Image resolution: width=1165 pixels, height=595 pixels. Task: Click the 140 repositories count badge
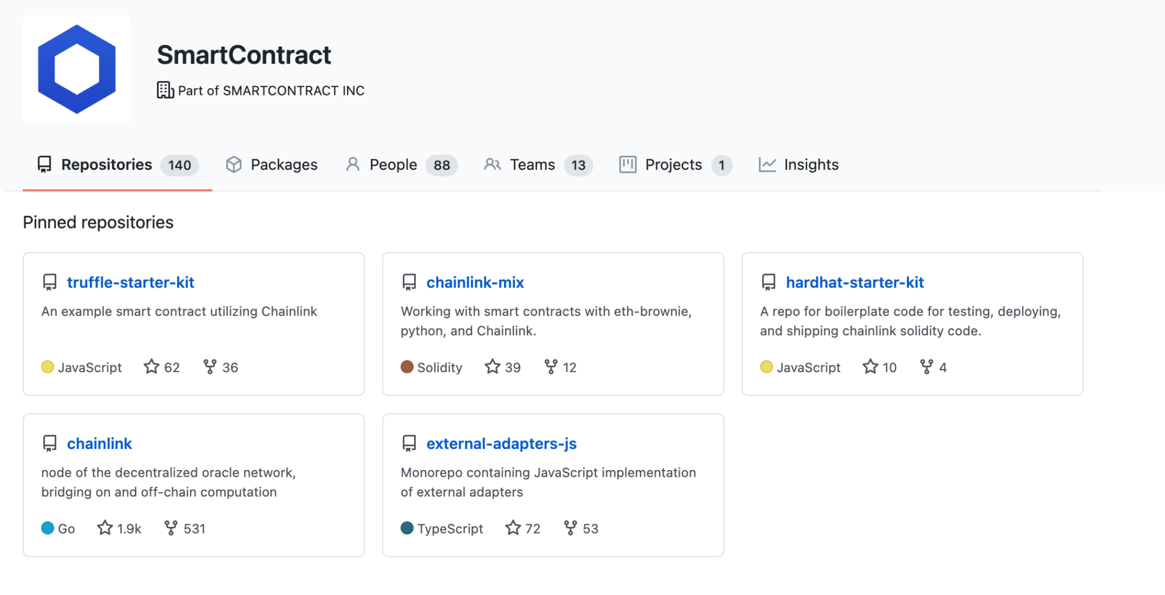[179, 165]
